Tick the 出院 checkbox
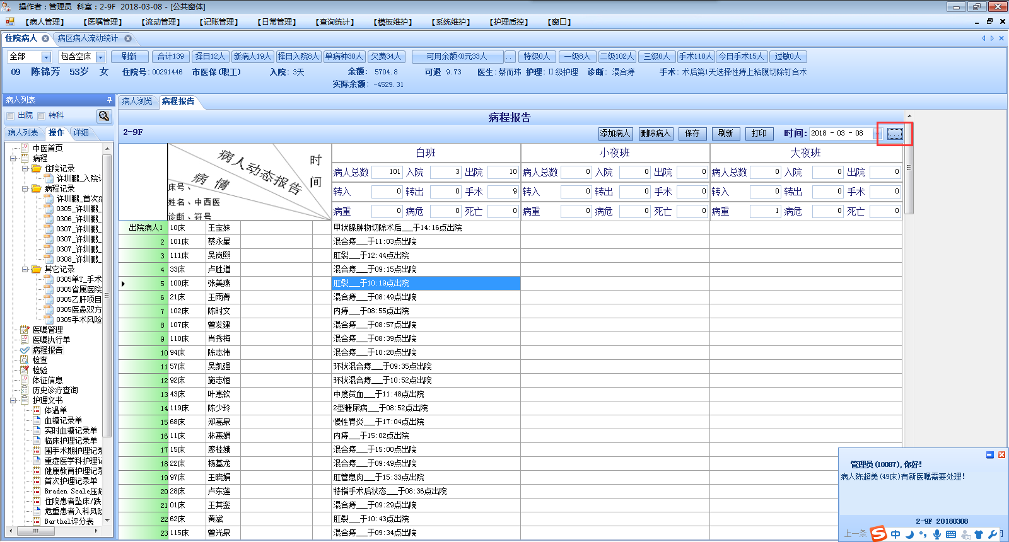 tap(10, 116)
